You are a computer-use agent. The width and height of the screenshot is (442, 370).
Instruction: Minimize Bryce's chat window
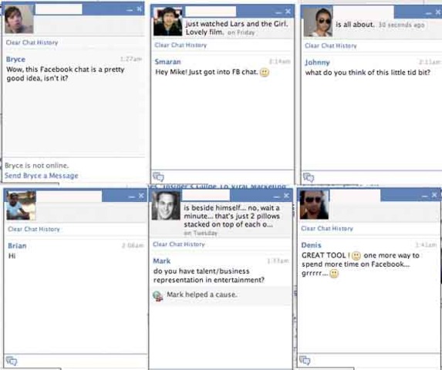(x=130, y=9)
